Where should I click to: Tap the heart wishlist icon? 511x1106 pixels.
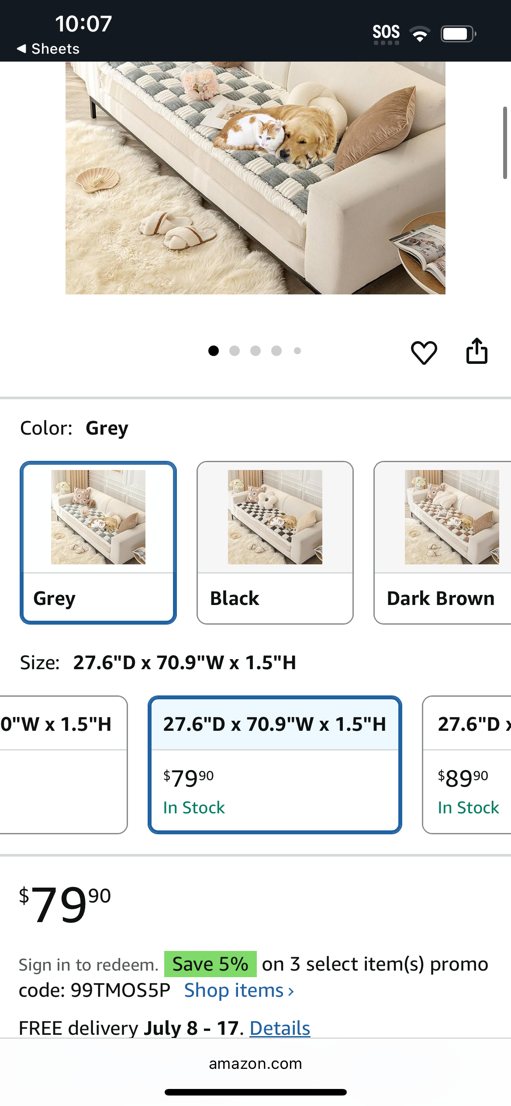424,352
